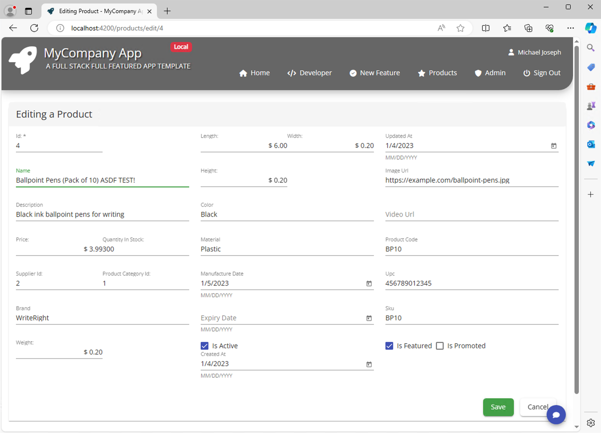The width and height of the screenshot is (601, 433).
Task: Click the Price input field
Action: pos(59,249)
